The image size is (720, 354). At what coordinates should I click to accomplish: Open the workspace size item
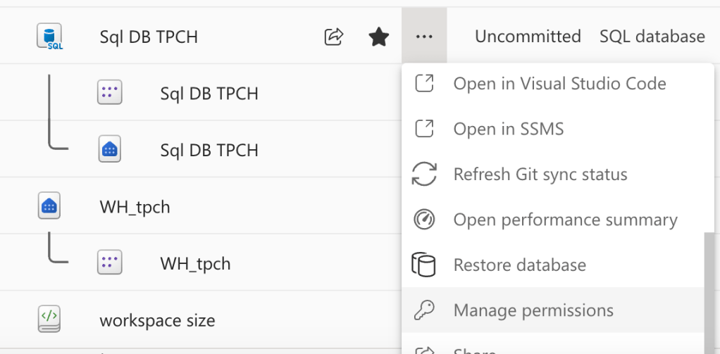pos(157,320)
